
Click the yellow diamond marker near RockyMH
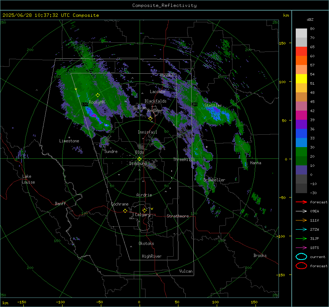(x=98, y=95)
